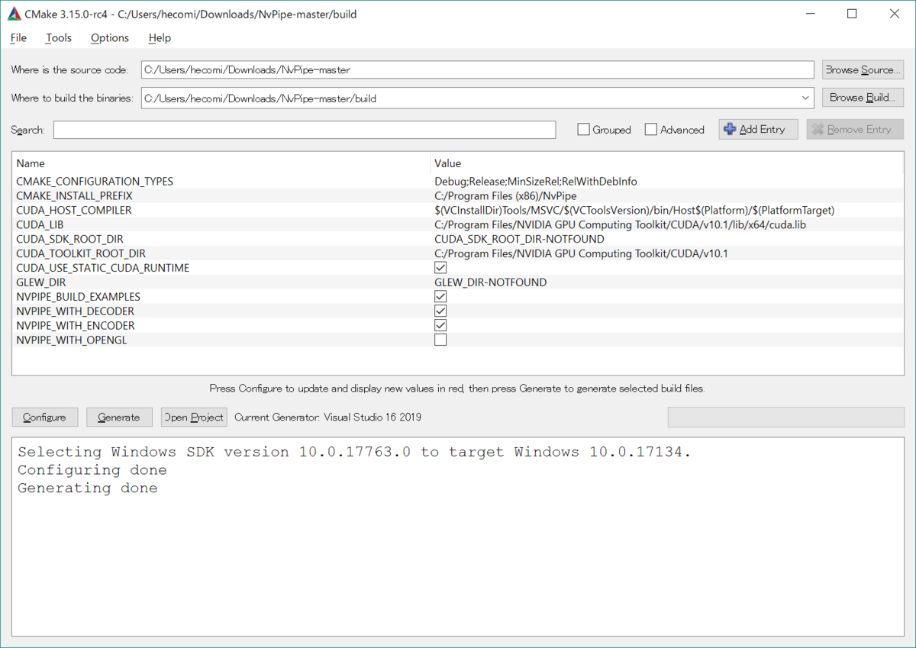Minimize the CMake window
Viewport: 916px width, 648px height.
tap(810, 14)
